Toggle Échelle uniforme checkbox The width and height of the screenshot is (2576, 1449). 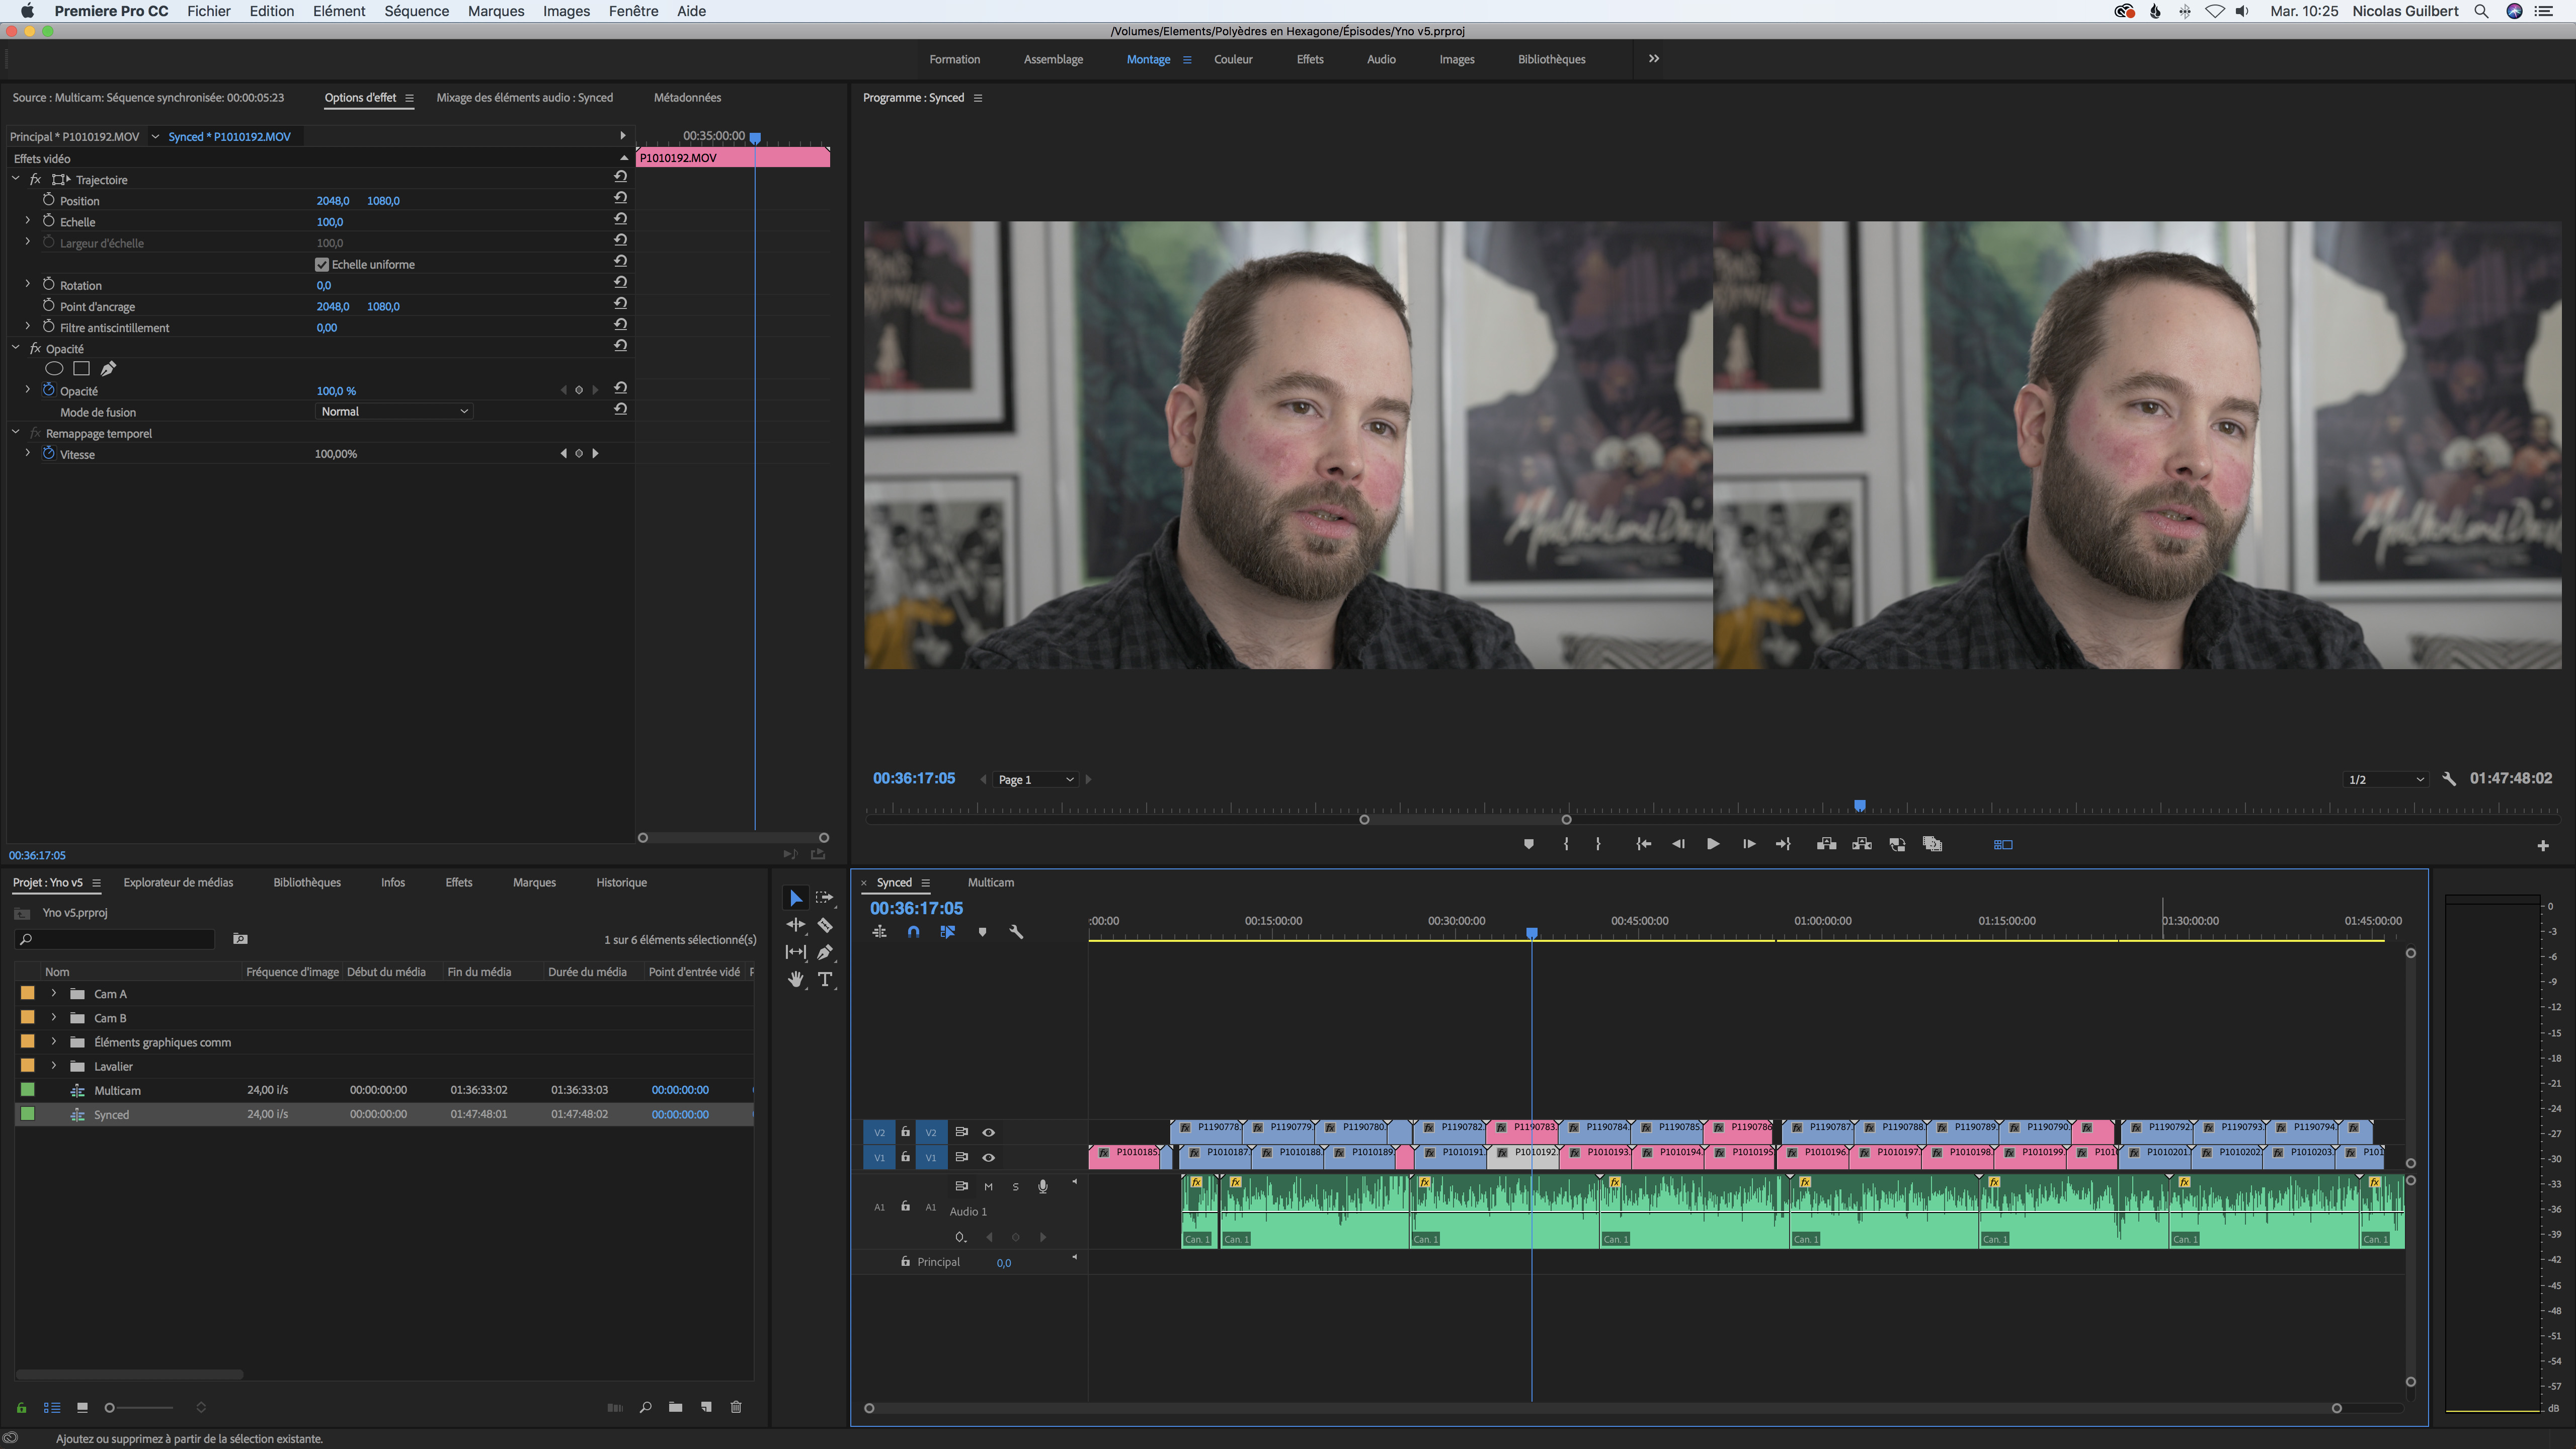pyautogui.click(x=320, y=264)
